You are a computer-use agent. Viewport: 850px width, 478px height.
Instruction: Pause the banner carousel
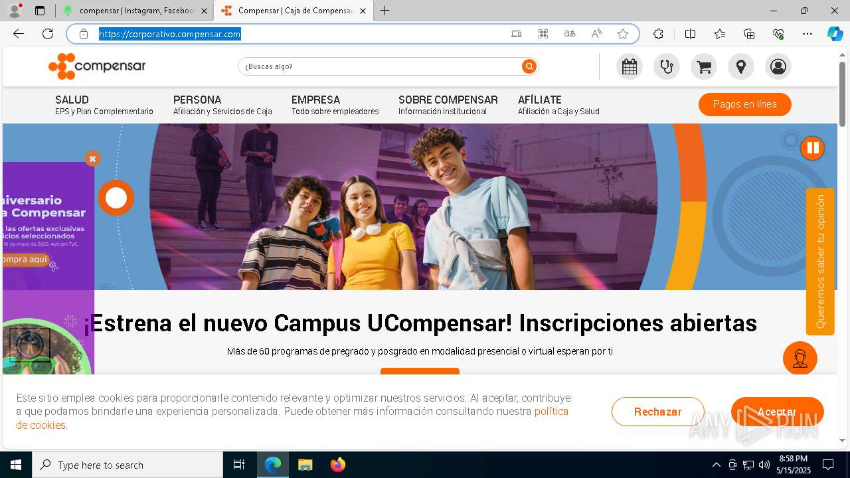(x=812, y=148)
